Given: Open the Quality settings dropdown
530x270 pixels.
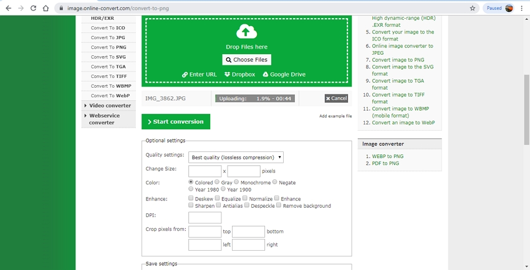Looking at the screenshot, I should (x=236, y=157).
